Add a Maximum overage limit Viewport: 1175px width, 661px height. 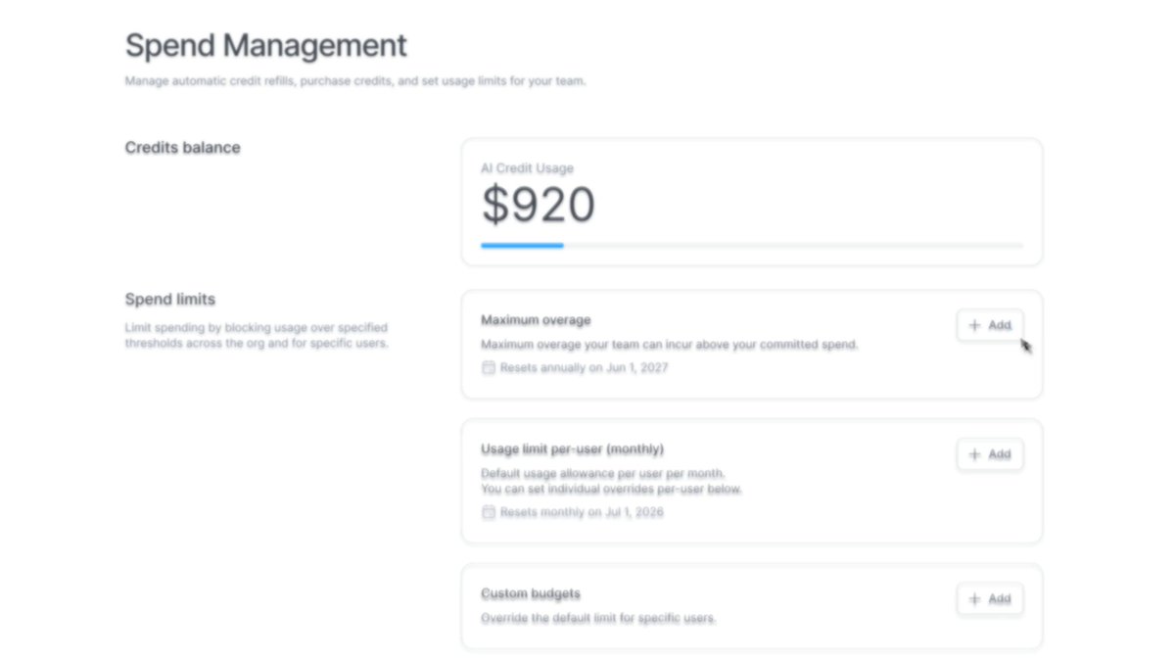pos(990,325)
